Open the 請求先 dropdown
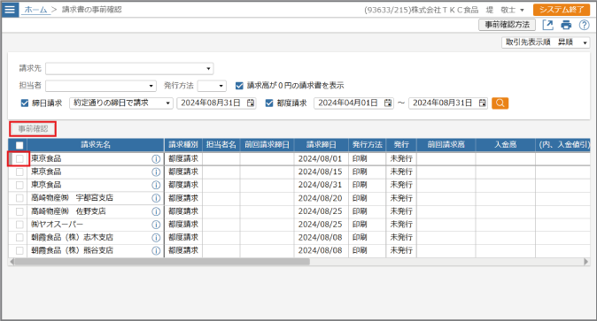The height and width of the screenshot is (321, 597). pyautogui.click(x=129, y=69)
